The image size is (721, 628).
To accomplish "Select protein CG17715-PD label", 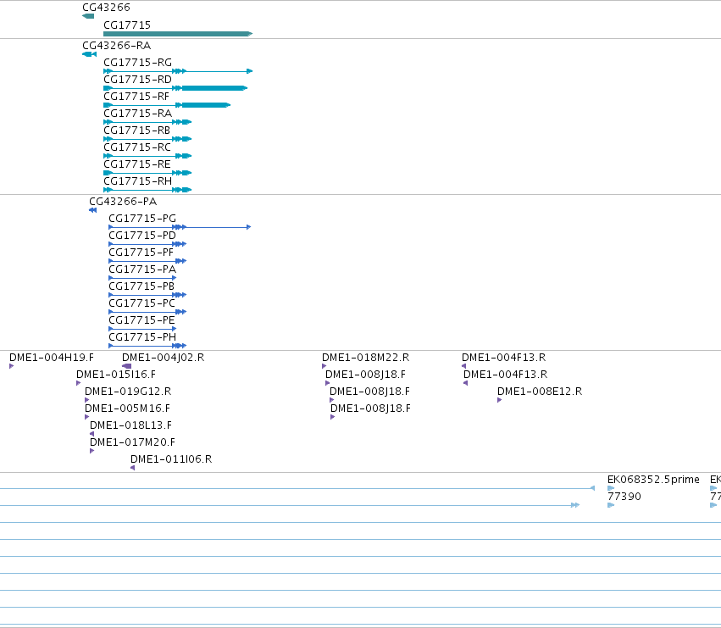I will coord(142,236).
